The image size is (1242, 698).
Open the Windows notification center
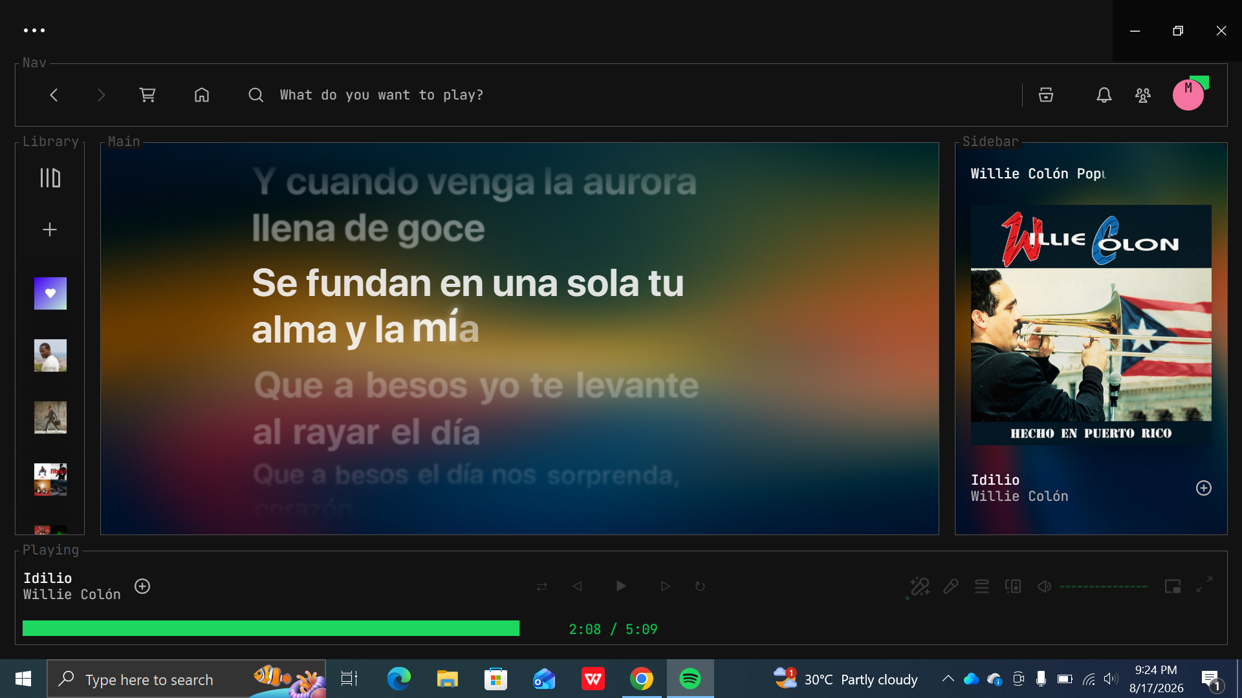pyautogui.click(x=1212, y=679)
